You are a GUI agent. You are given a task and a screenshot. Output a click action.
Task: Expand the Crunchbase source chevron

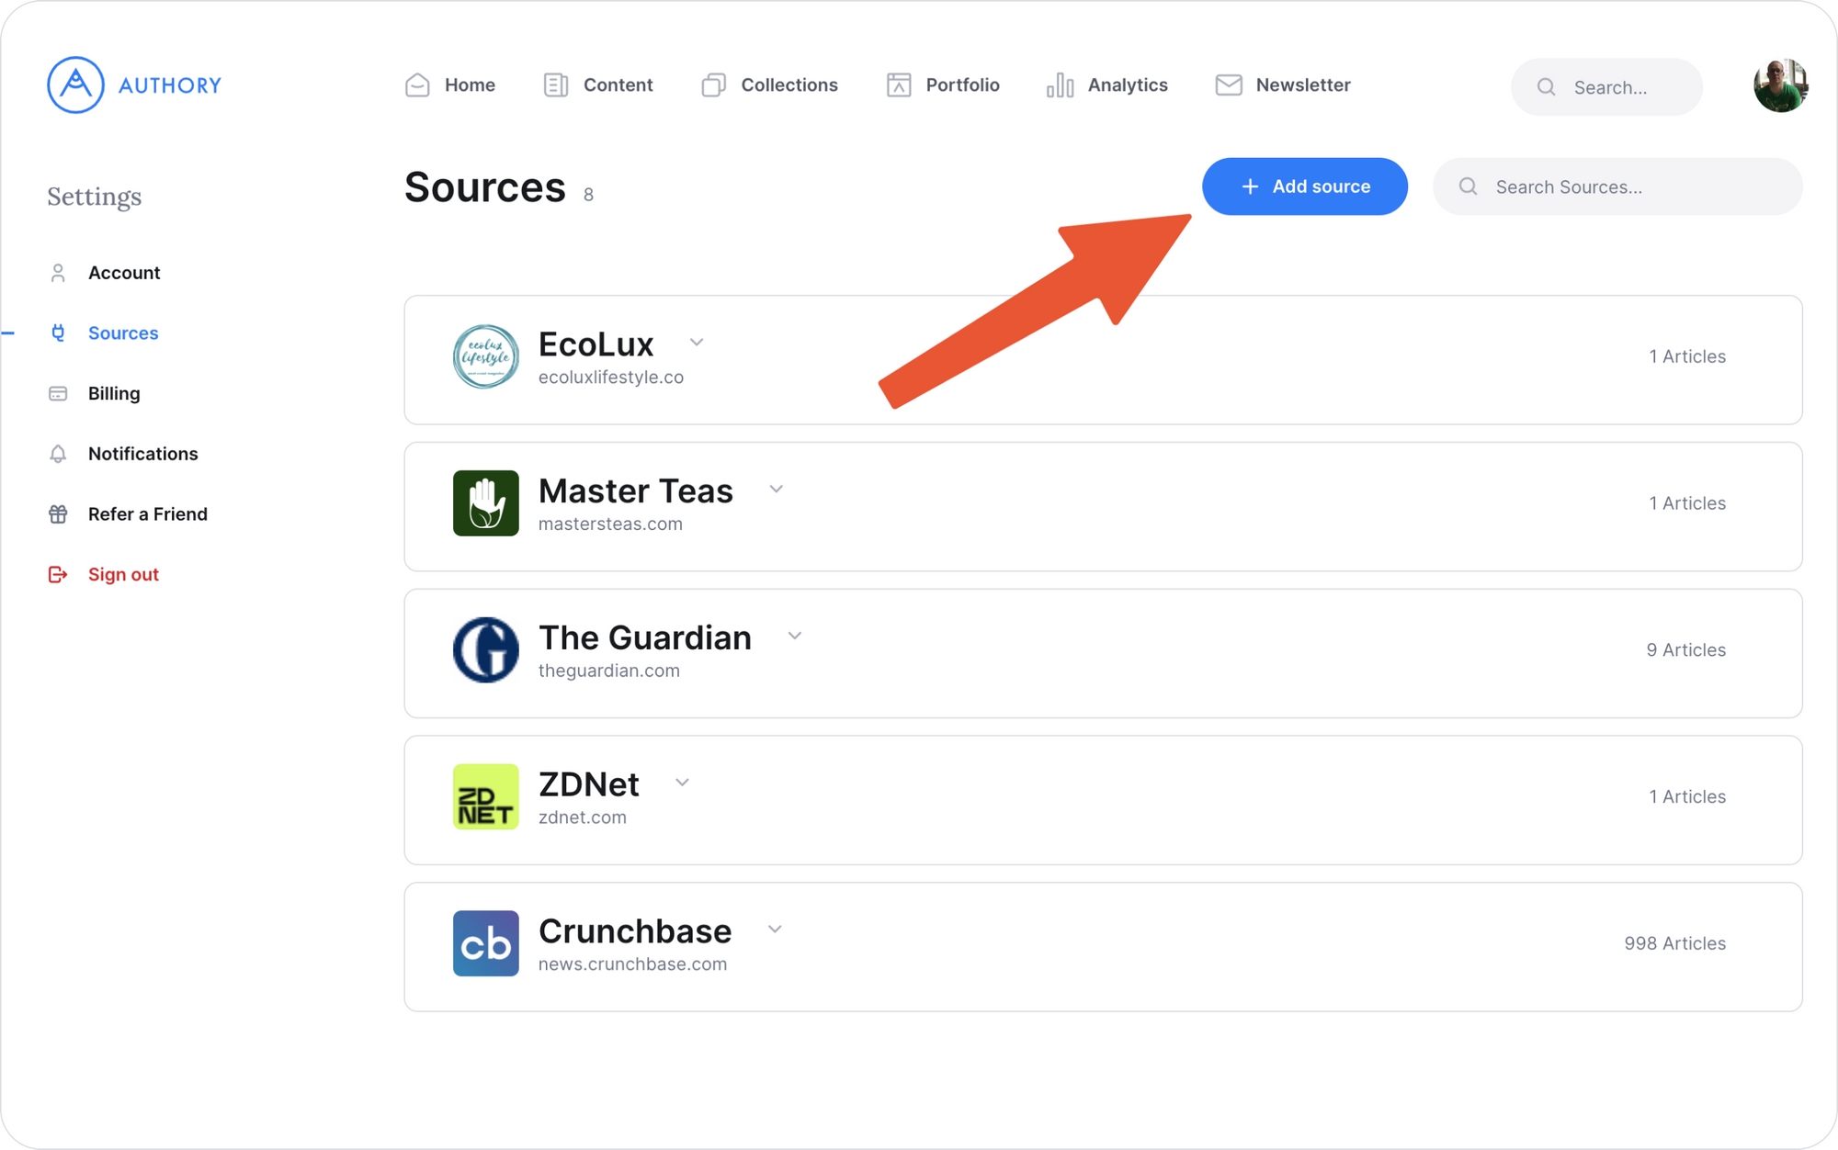775,930
